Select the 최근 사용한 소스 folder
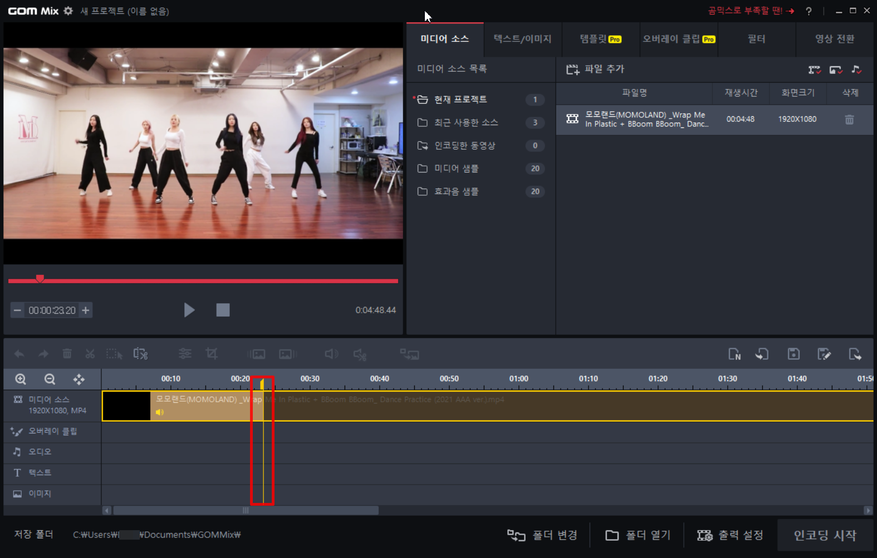Screen dimensions: 877x558 click(481, 122)
